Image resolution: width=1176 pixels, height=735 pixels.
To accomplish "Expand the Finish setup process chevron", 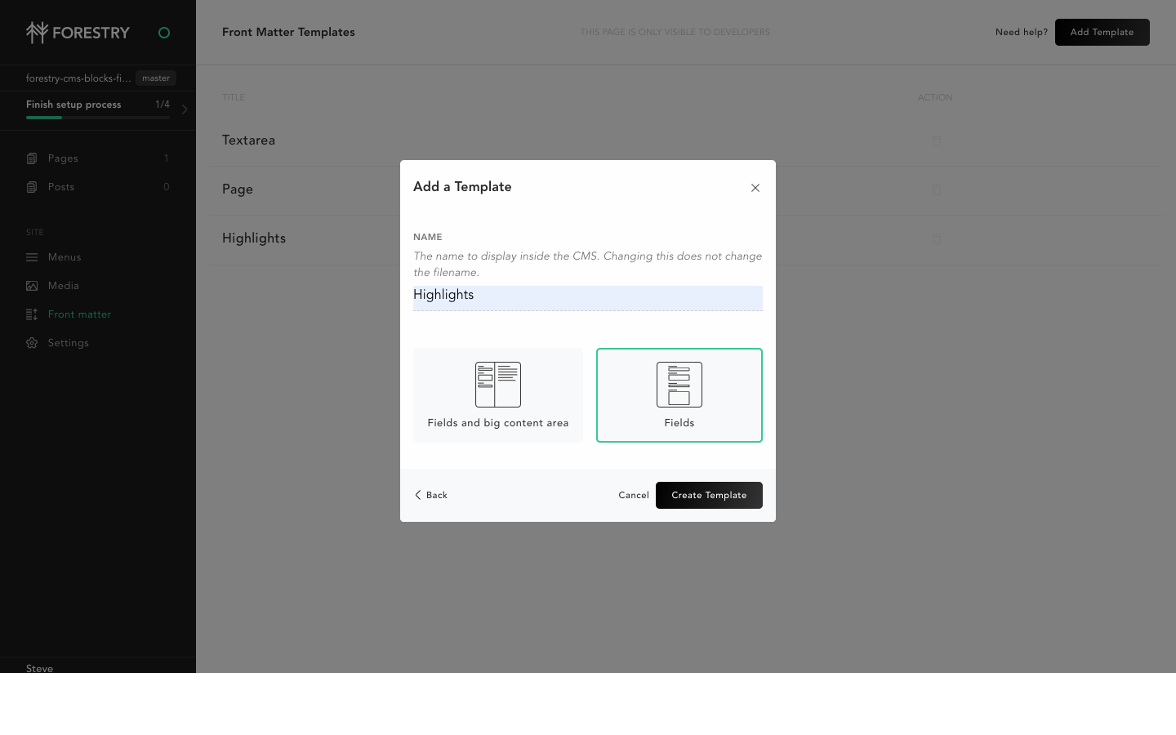I will point(185,109).
